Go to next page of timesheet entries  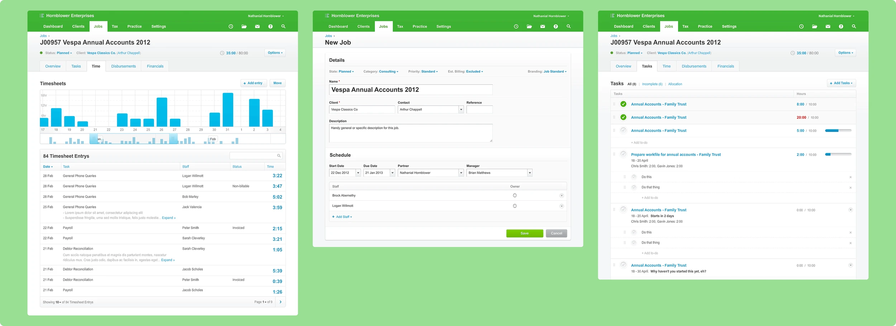point(280,302)
